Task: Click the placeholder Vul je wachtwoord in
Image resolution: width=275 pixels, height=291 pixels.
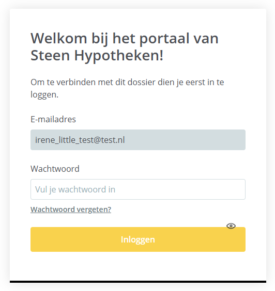Action: pos(75,189)
